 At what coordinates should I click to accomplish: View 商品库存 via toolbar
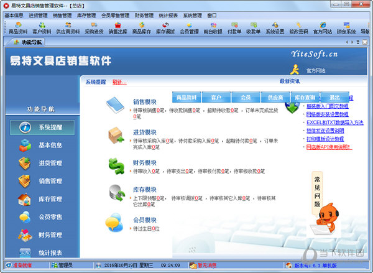point(142,28)
